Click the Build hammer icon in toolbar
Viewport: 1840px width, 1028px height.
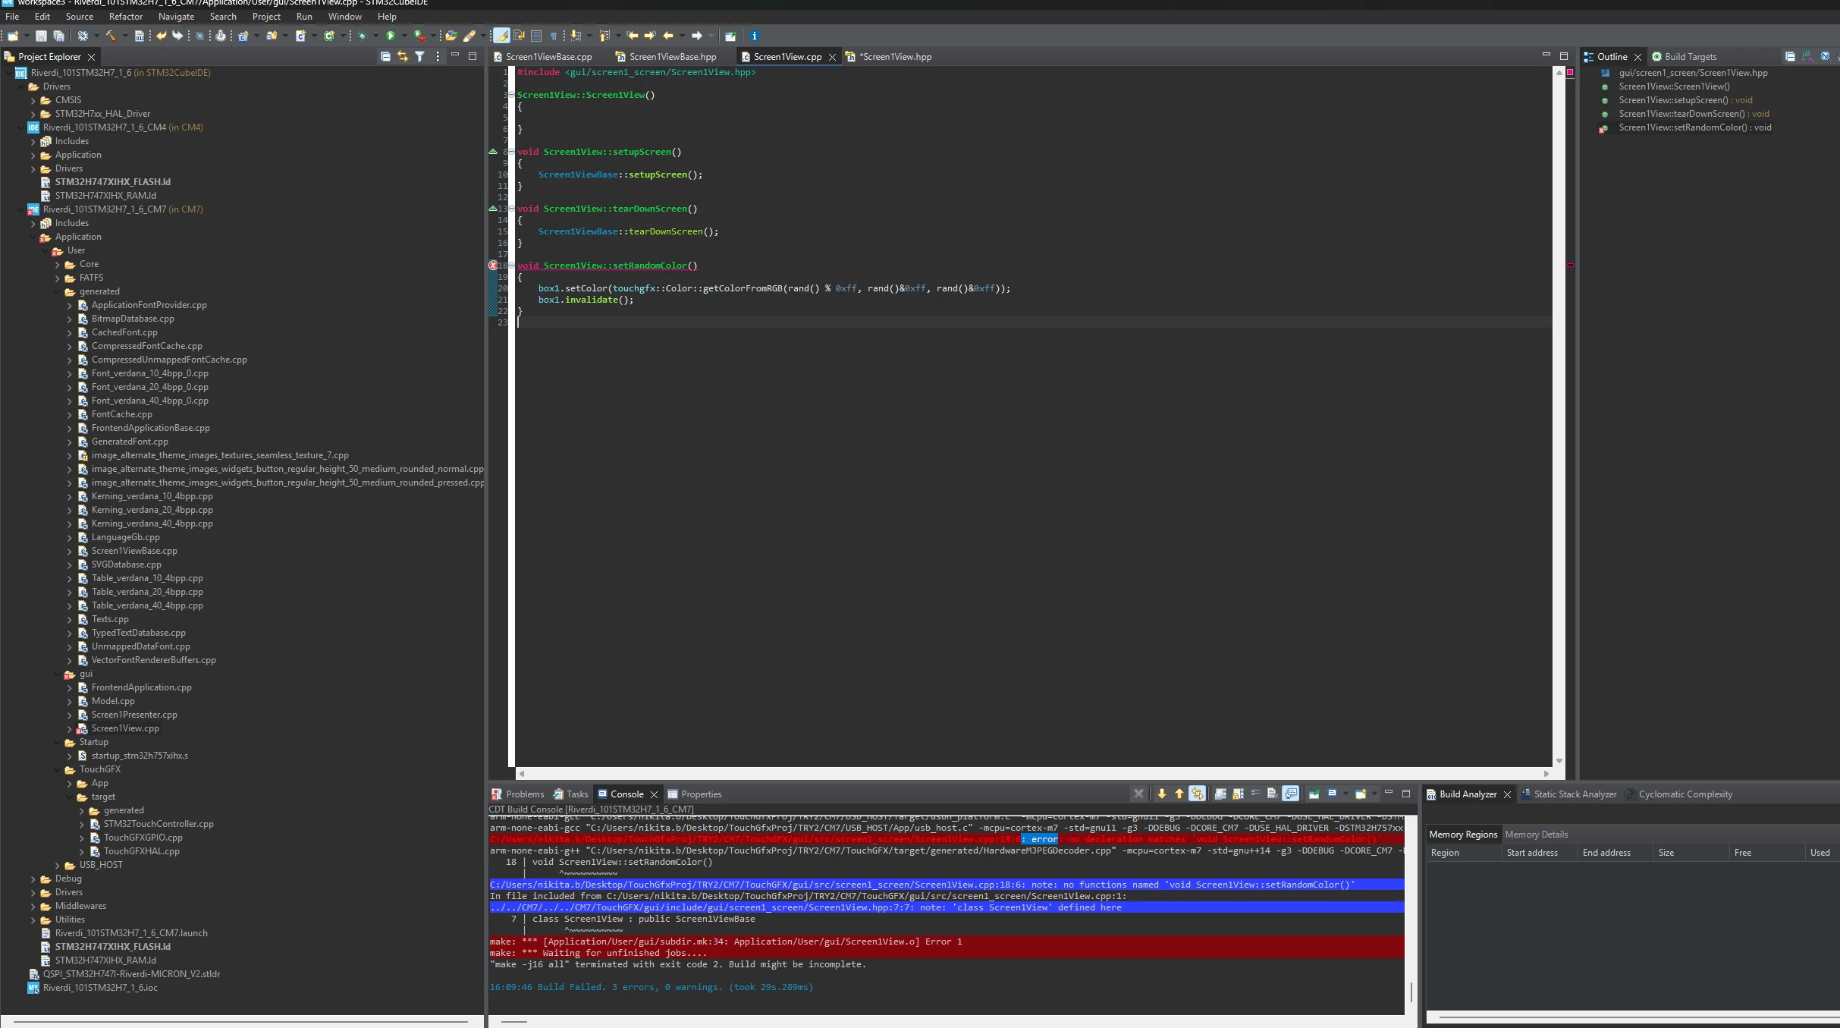pyautogui.click(x=111, y=36)
